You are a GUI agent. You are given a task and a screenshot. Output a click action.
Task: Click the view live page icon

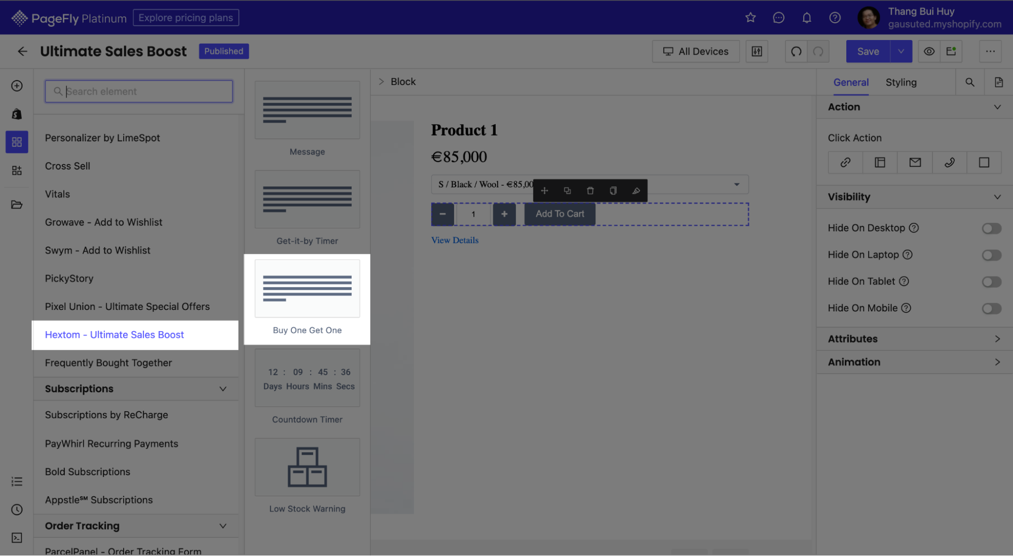coord(951,51)
